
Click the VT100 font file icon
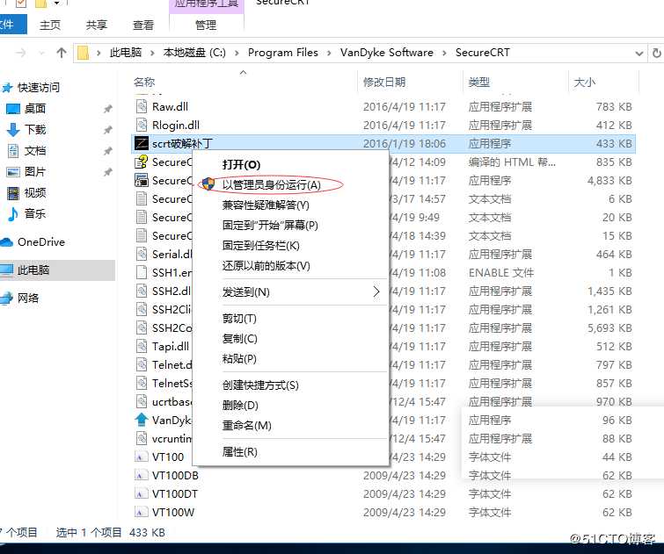141,457
